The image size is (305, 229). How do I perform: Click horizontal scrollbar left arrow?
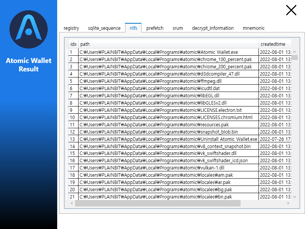point(72,203)
